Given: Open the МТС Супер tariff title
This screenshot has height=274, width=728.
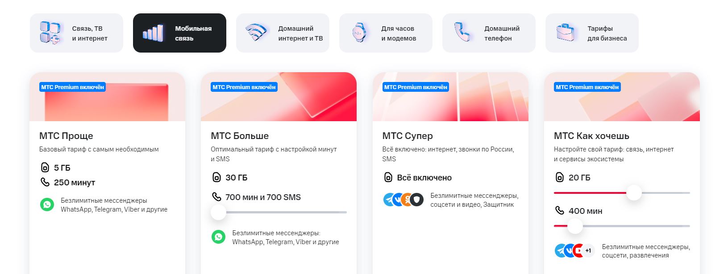Looking at the screenshot, I should click(408, 136).
